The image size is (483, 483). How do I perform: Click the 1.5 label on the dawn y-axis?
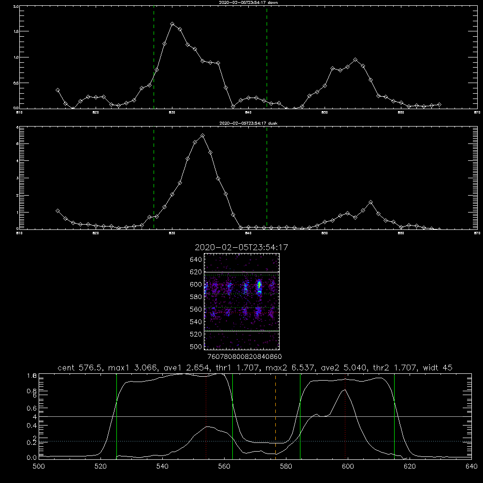[x=16, y=32]
